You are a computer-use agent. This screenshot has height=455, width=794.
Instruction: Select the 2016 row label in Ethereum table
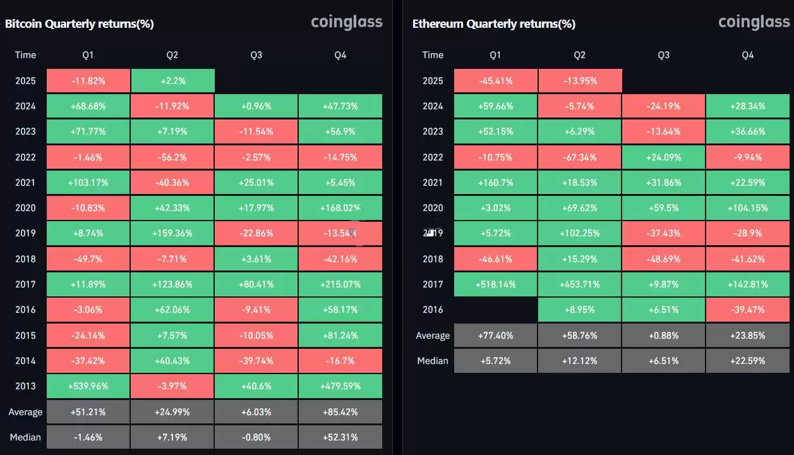(x=433, y=310)
